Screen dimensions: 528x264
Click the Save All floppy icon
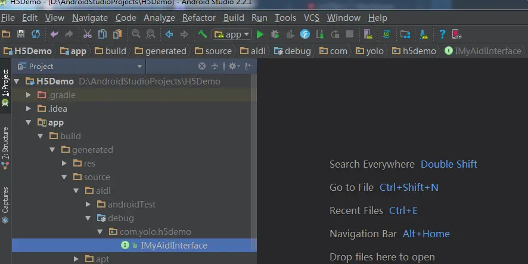21,34
